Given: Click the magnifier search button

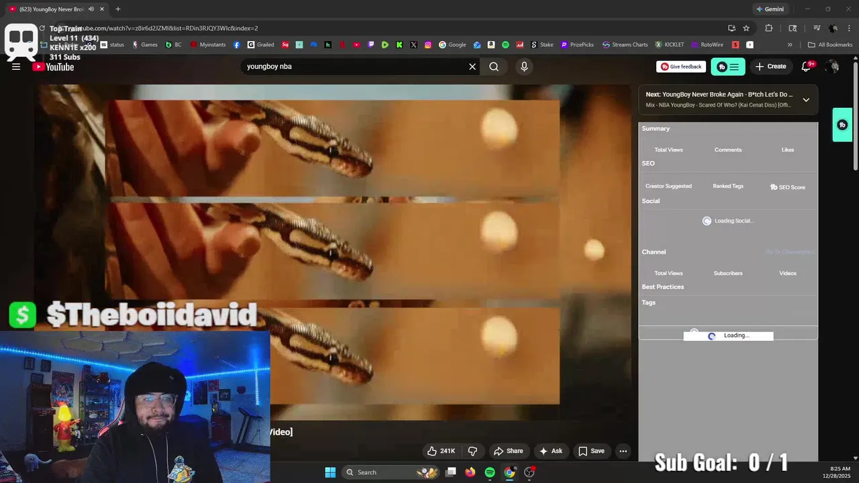Looking at the screenshot, I should [x=494, y=66].
